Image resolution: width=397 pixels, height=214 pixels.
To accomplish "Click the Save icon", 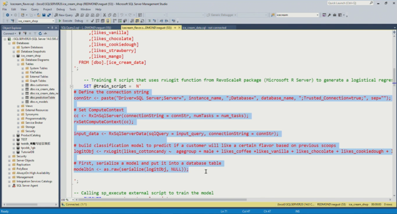I will click(x=44, y=15).
